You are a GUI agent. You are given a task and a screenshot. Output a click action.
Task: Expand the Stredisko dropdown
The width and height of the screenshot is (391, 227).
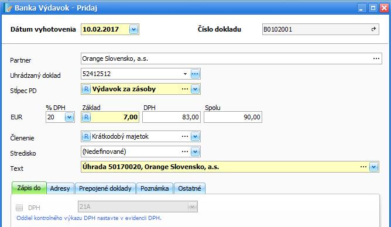pos(195,152)
